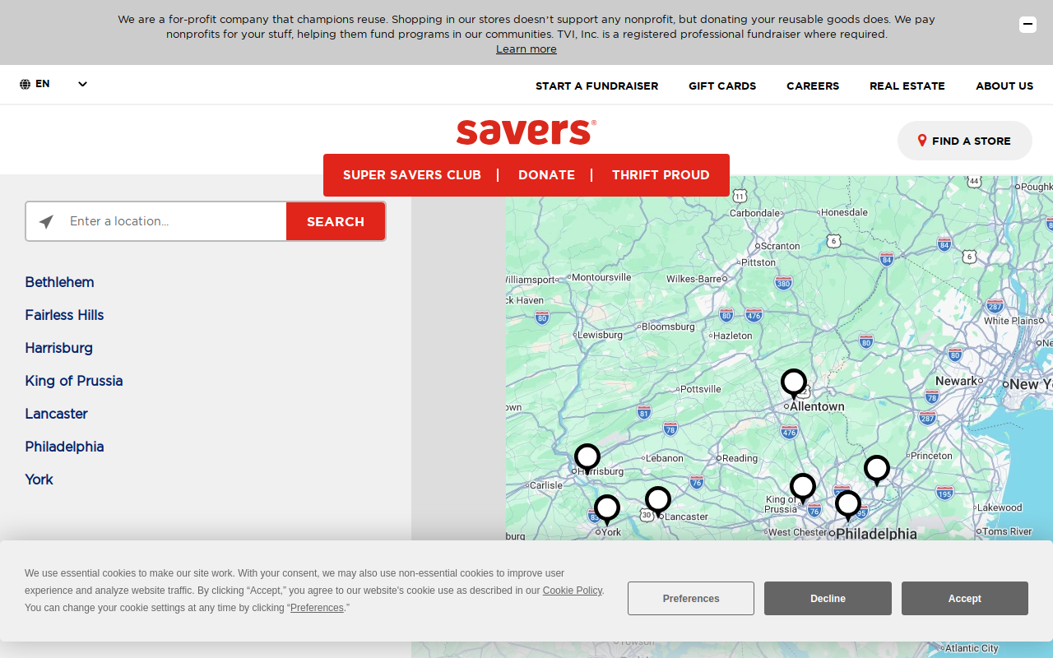This screenshot has height=658, width=1053.
Task: Accept cookies
Action: (x=965, y=599)
